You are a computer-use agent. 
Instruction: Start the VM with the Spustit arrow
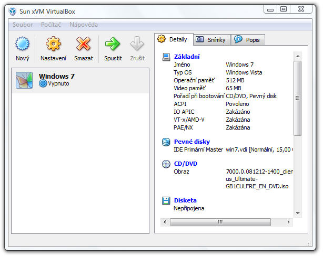(113, 44)
